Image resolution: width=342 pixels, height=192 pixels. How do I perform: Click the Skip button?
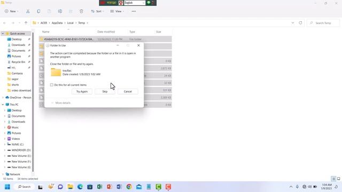click(x=105, y=92)
